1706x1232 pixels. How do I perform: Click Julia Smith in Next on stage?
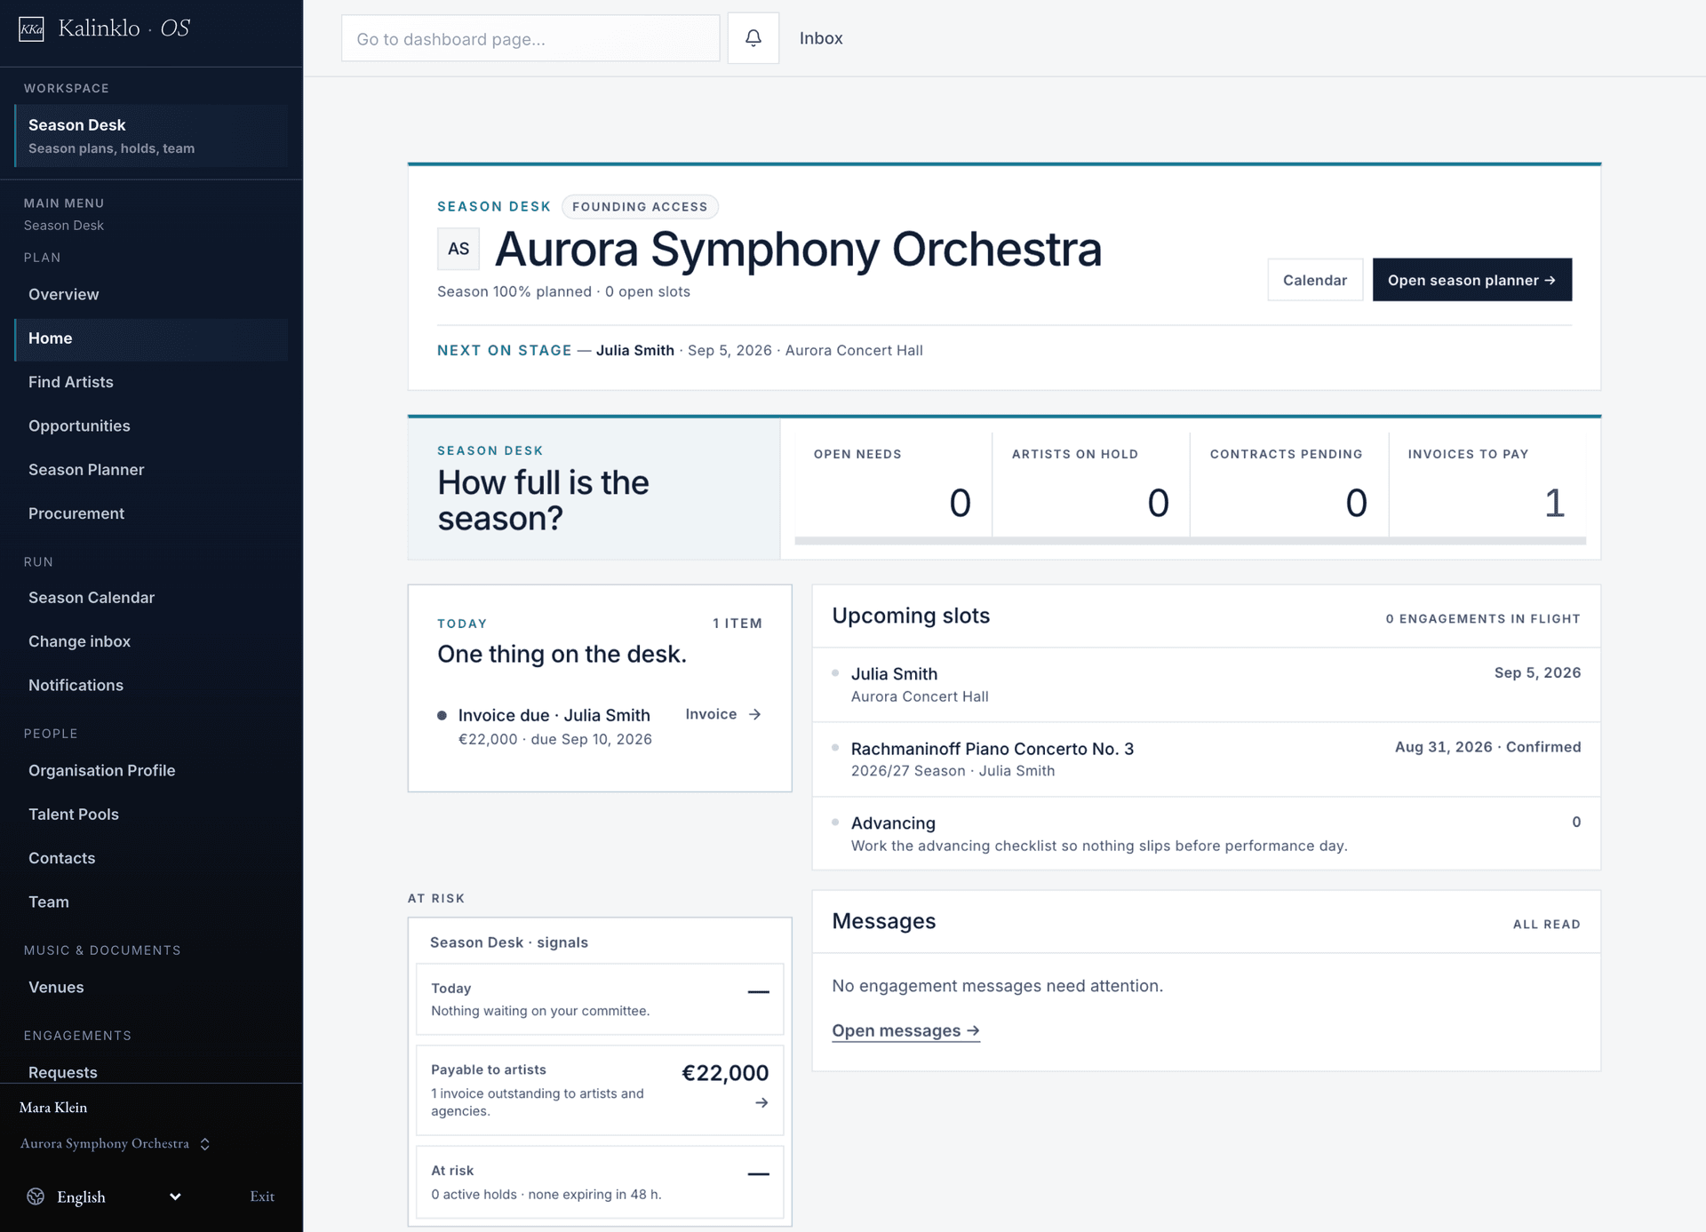point(635,350)
